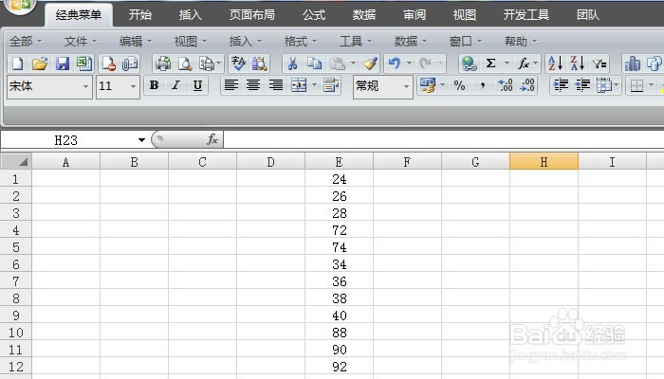Click the redo arrow icon
664x379 pixels.
[x=425, y=63]
